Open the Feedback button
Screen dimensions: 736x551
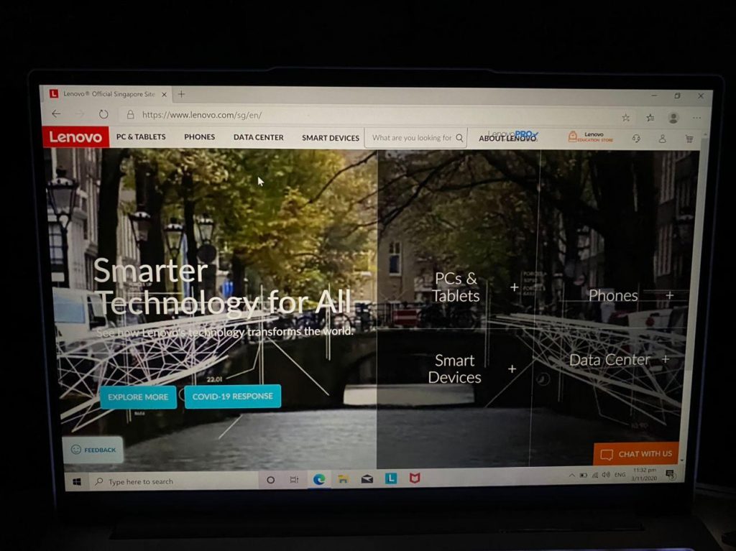coord(93,450)
